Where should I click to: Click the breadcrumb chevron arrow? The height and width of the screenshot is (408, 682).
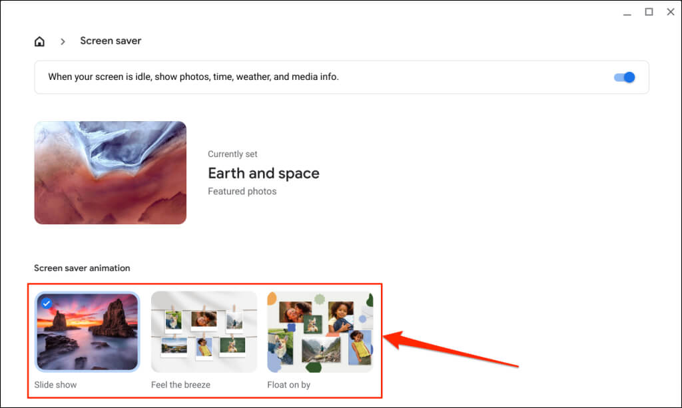point(63,41)
